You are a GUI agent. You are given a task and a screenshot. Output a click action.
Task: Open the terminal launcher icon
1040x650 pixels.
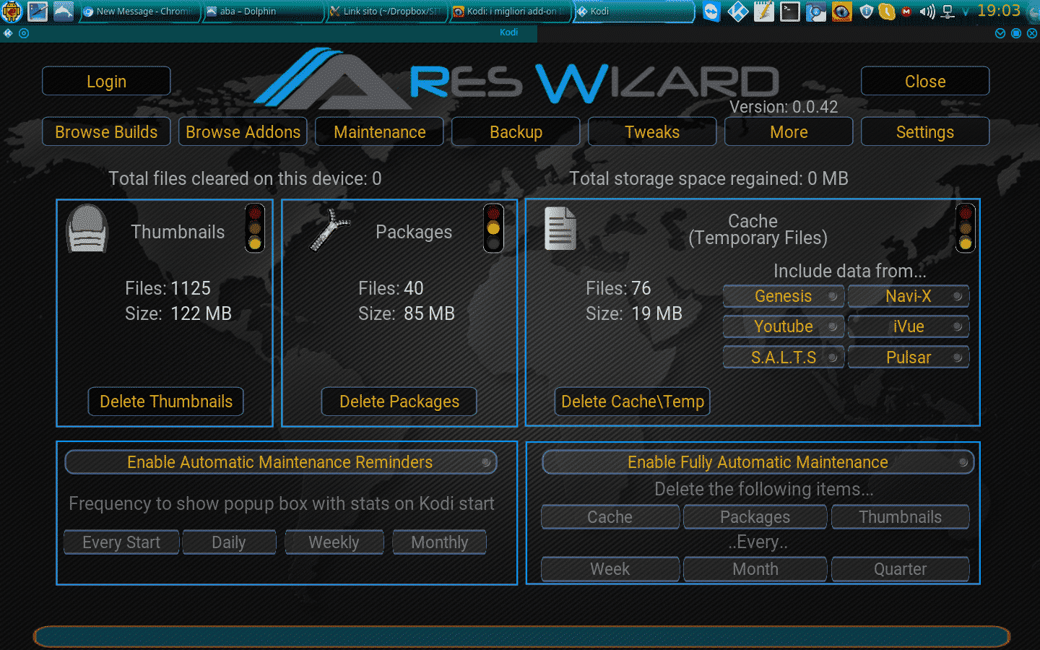(789, 12)
